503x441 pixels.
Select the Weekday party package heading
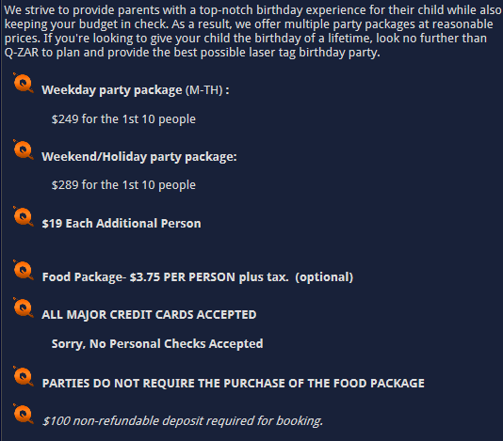(x=112, y=90)
